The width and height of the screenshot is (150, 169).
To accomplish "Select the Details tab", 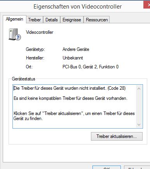I will click(52, 20).
